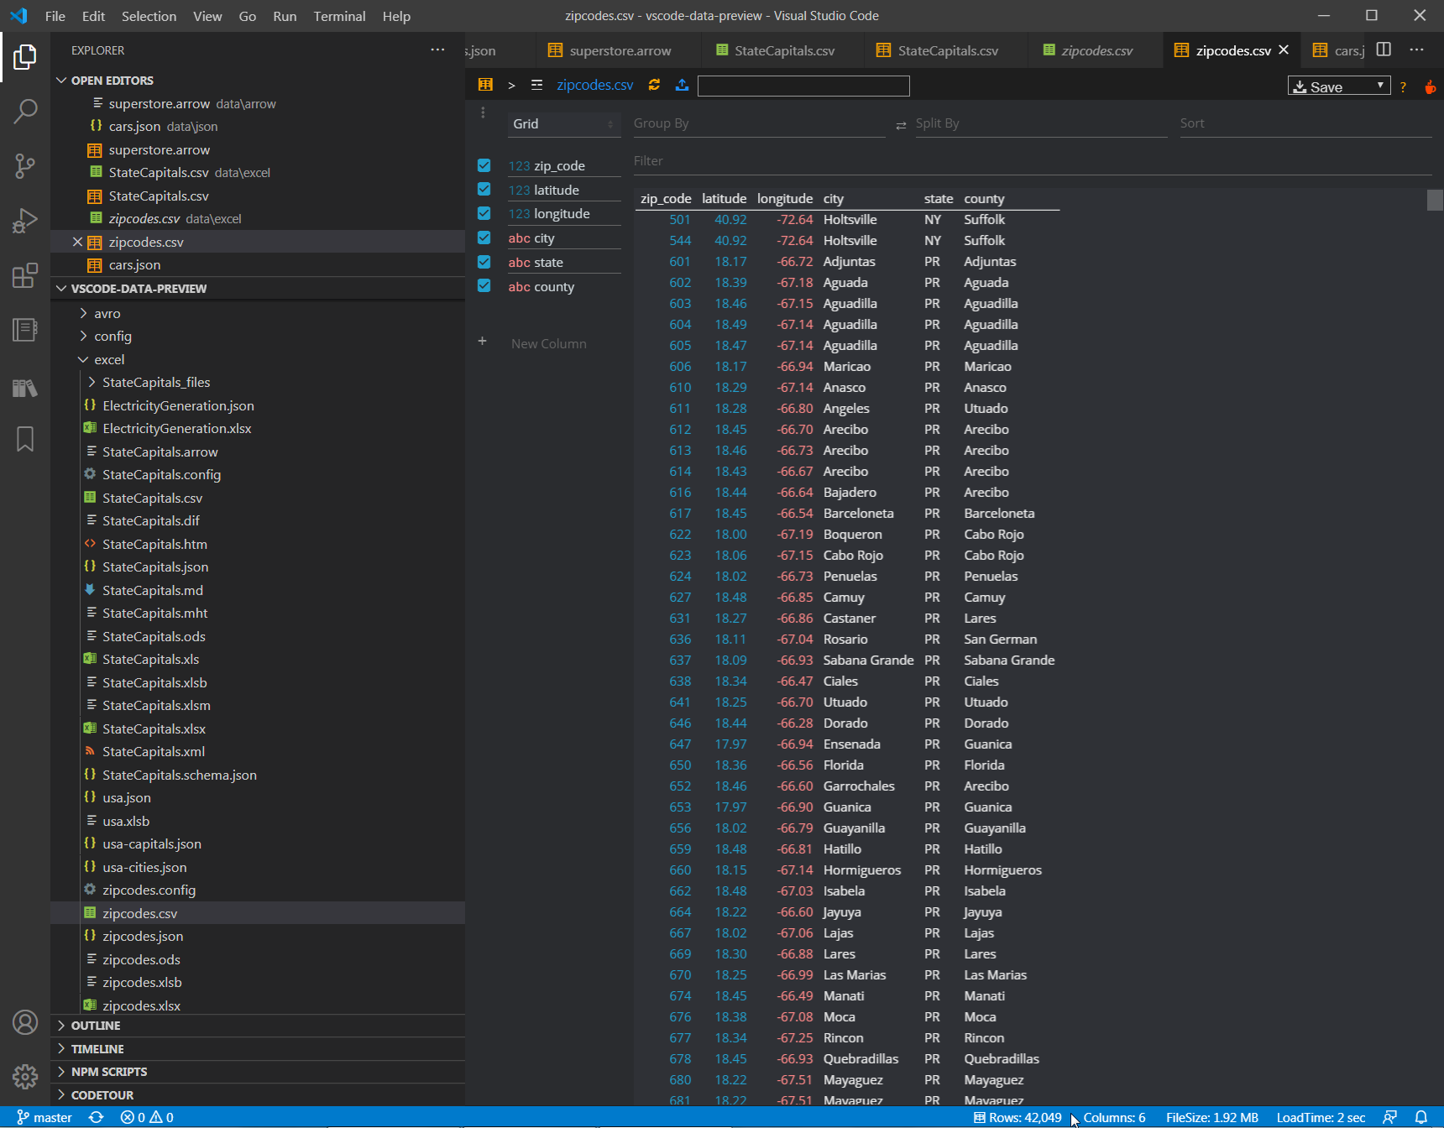Open the Save format dropdown arrow
Image resolution: width=1444 pixels, height=1128 pixels.
[1380, 86]
